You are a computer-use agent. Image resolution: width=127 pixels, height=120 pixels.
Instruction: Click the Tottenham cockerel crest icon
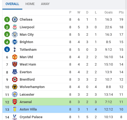tap(15, 49)
